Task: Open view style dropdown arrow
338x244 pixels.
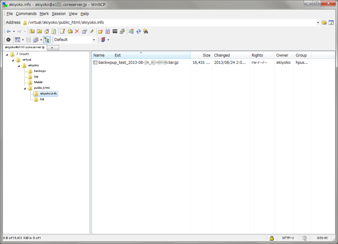Action: [x=23, y=40]
